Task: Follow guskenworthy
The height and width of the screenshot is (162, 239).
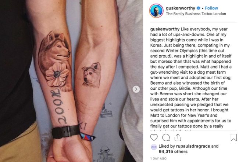Action: pyautogui.click(x=211, y=8)
